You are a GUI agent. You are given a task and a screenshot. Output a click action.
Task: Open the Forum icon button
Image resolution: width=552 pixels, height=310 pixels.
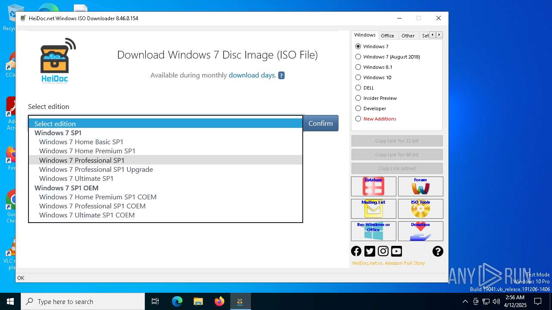(x=420, y=186)
